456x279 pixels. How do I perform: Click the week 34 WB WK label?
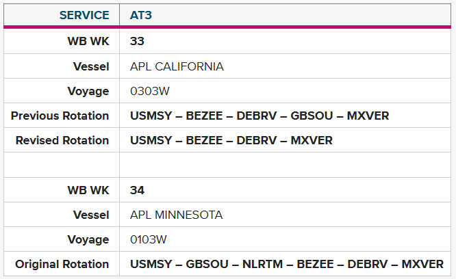[x=88, y=191]
